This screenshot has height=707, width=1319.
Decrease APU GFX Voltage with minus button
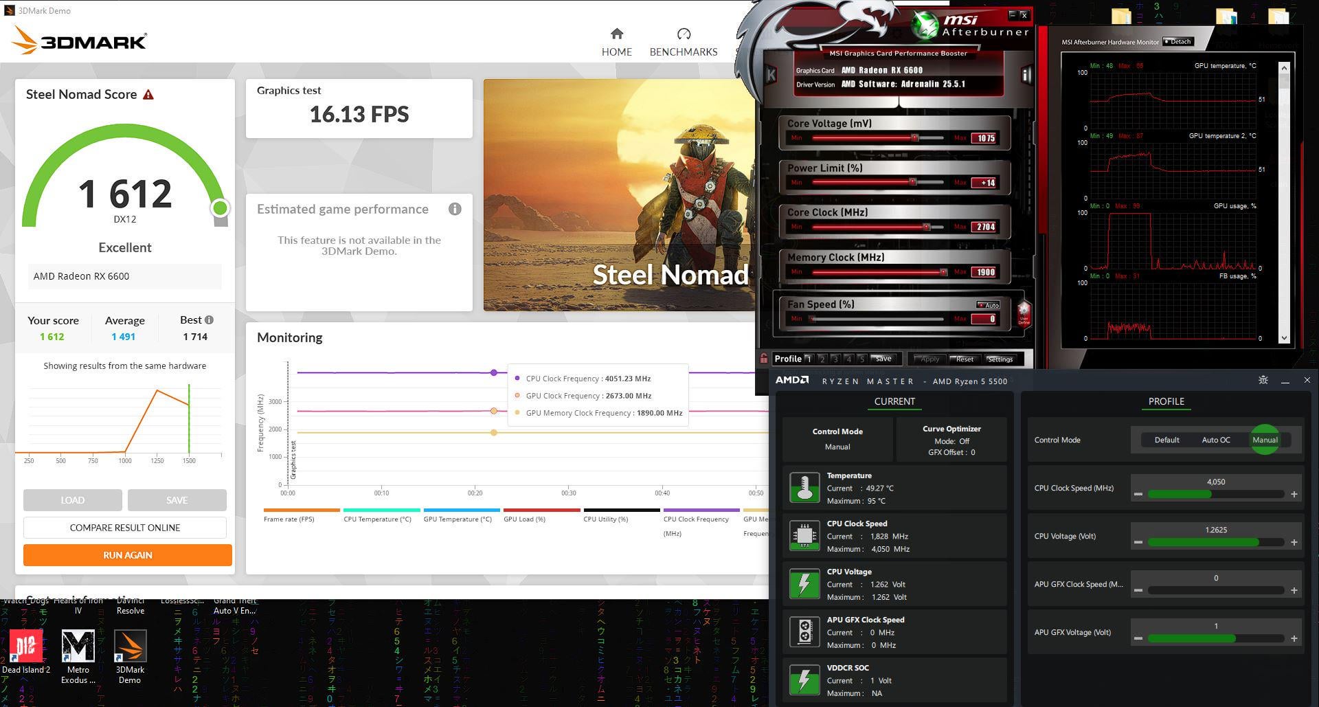click(x=1138, y=639)
